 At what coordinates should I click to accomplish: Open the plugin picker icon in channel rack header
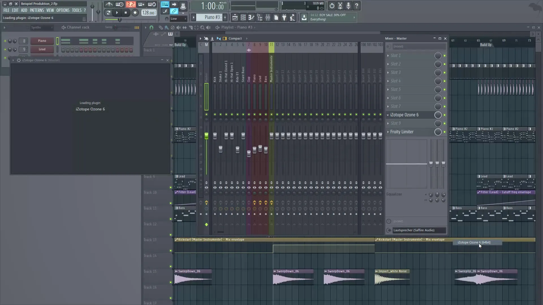(x=137, y=27)
